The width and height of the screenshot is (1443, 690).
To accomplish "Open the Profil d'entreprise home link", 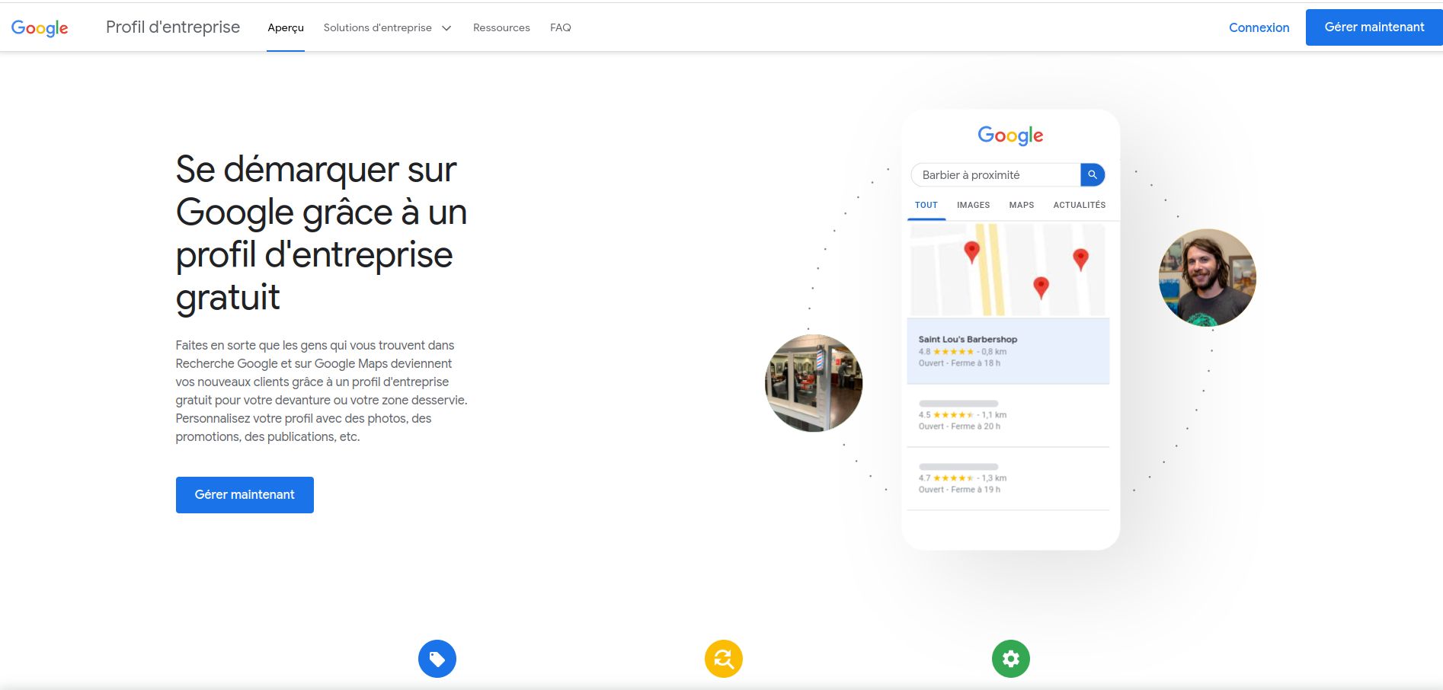I will 173,27.
